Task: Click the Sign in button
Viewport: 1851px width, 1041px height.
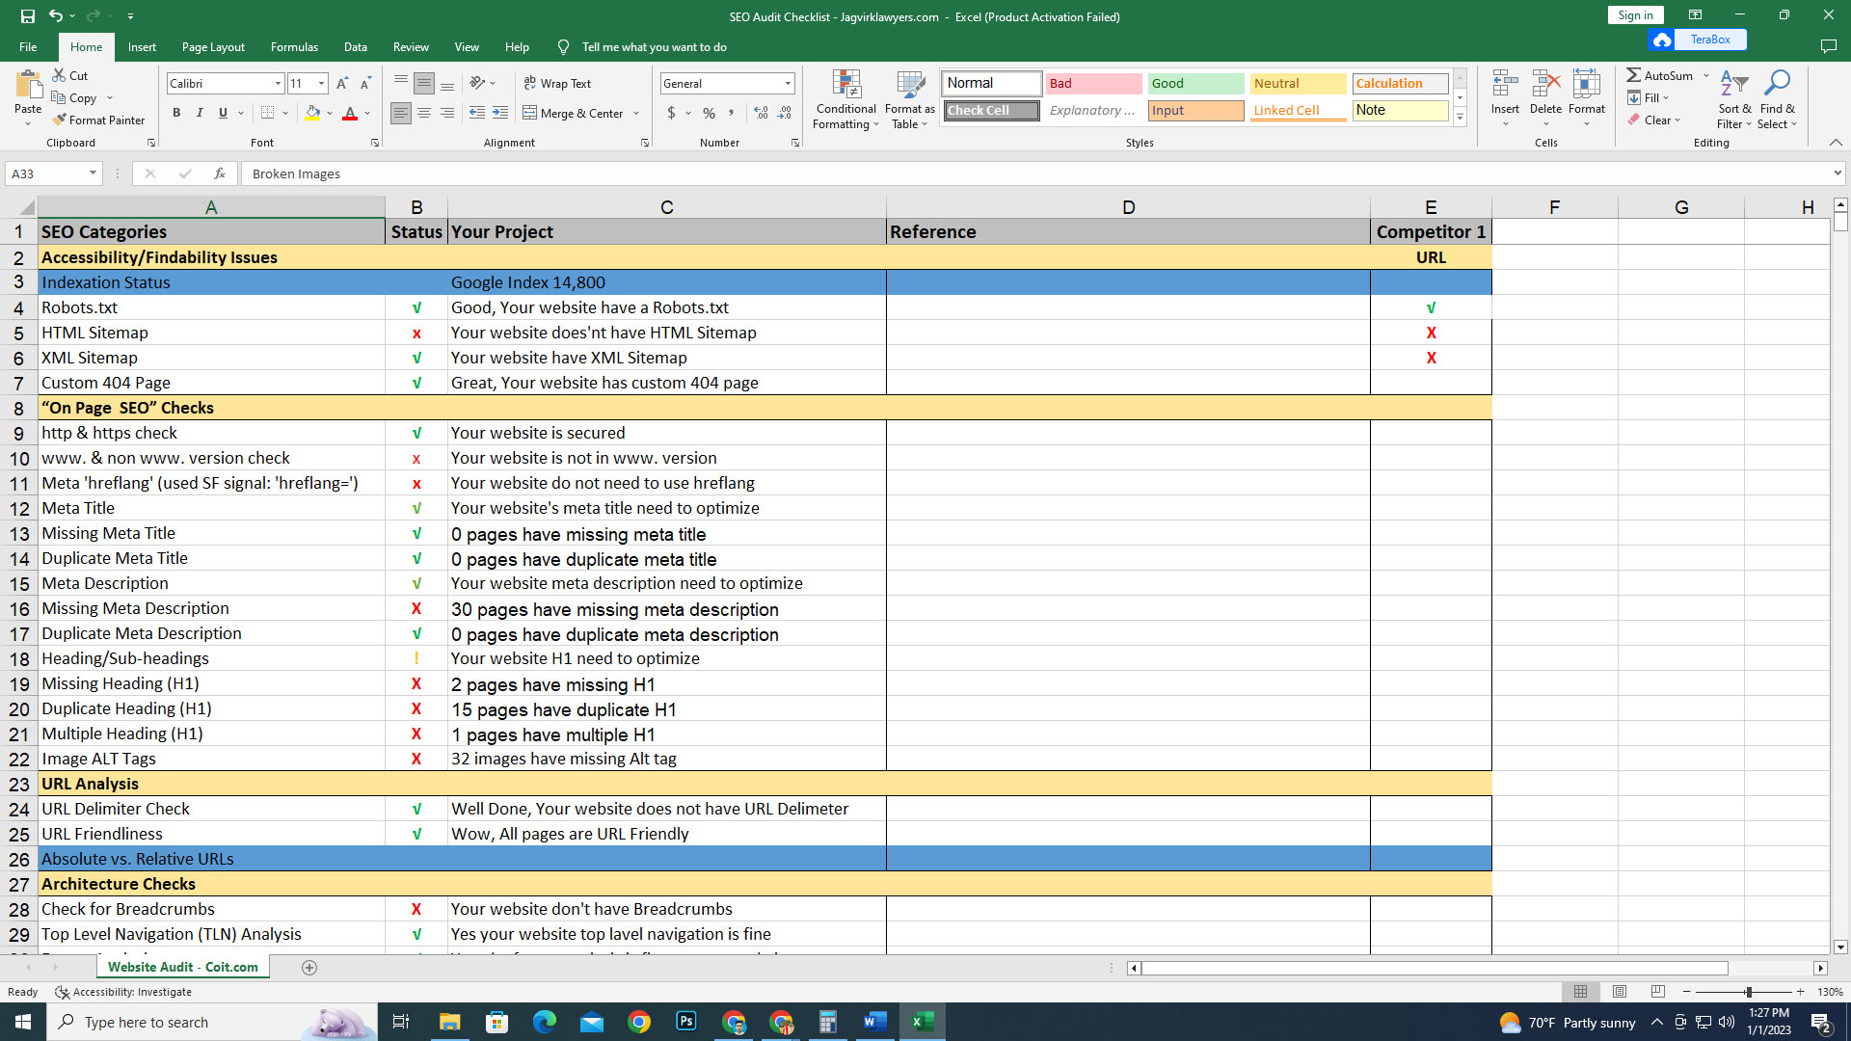Action: tap(1635, 15)
